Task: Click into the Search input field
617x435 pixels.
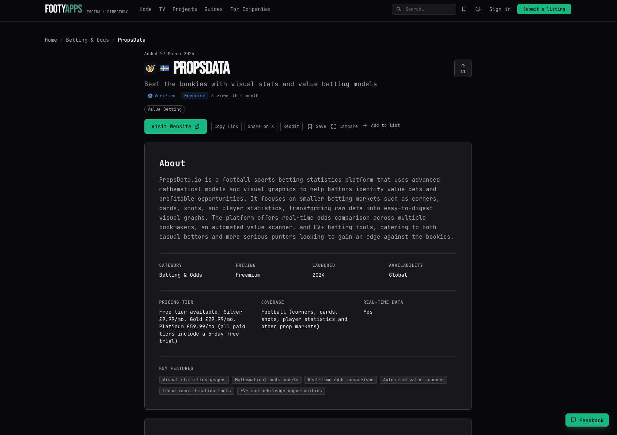Action: tap(428, 9)
